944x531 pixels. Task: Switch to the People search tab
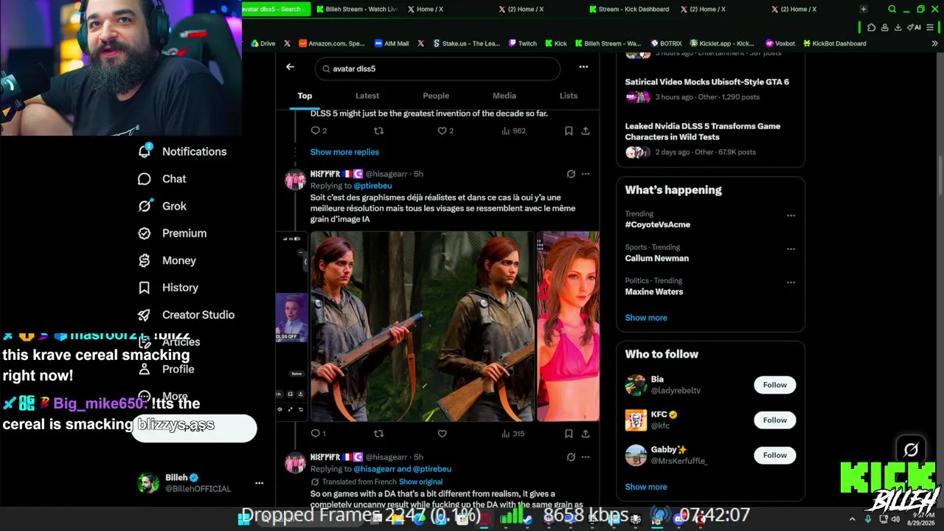click(x=436, y=96)
